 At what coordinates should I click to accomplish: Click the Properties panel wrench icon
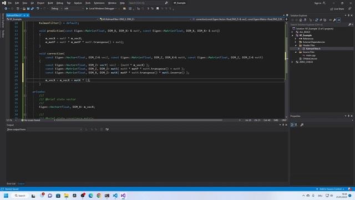pyautogui.click(x=302, y=125)
